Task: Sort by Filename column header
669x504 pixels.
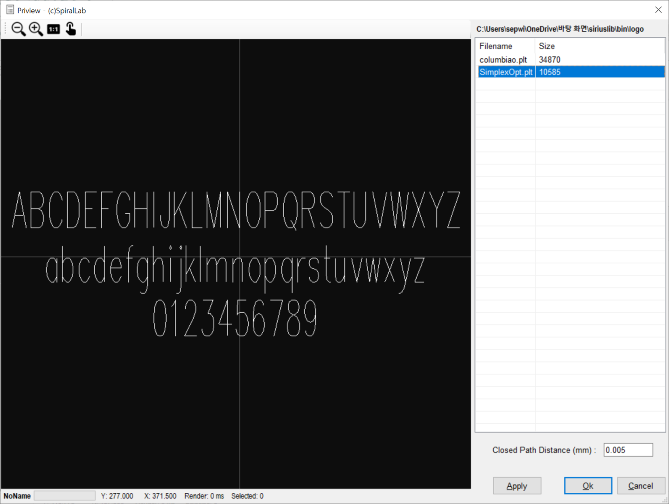Action: click(506, 46)
